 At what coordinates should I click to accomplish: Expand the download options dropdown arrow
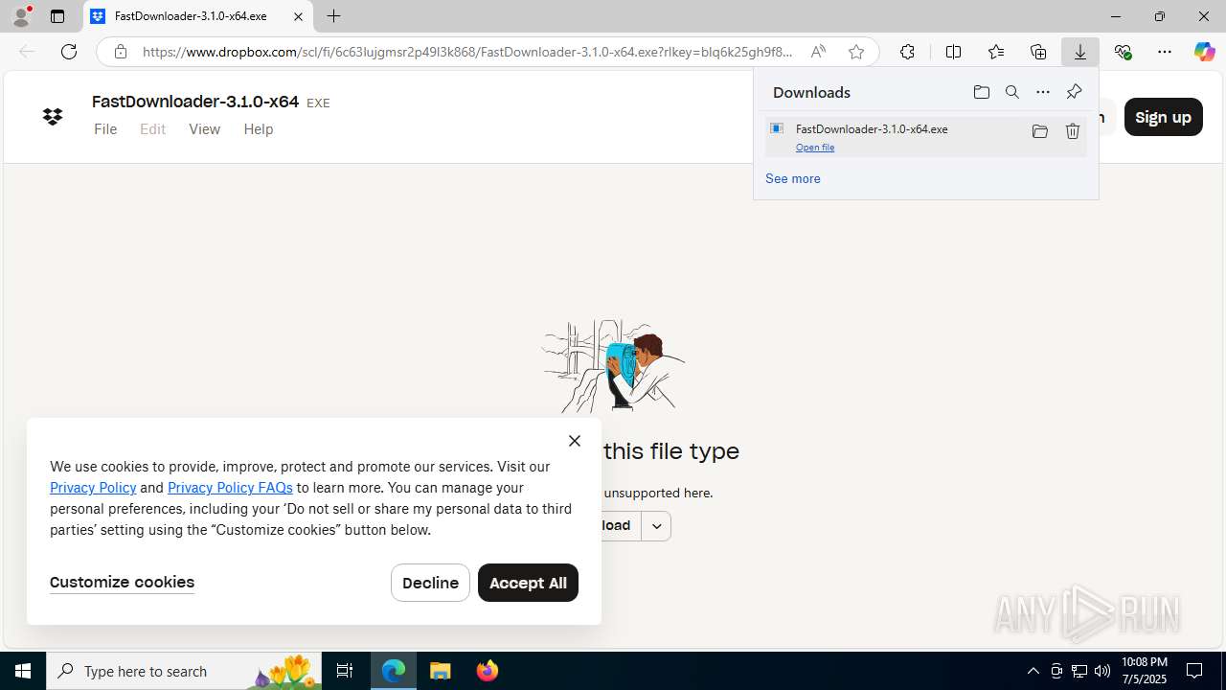[656, 525]
